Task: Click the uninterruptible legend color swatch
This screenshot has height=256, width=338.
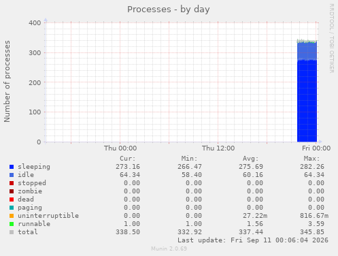Action: [x=12, y=216]
